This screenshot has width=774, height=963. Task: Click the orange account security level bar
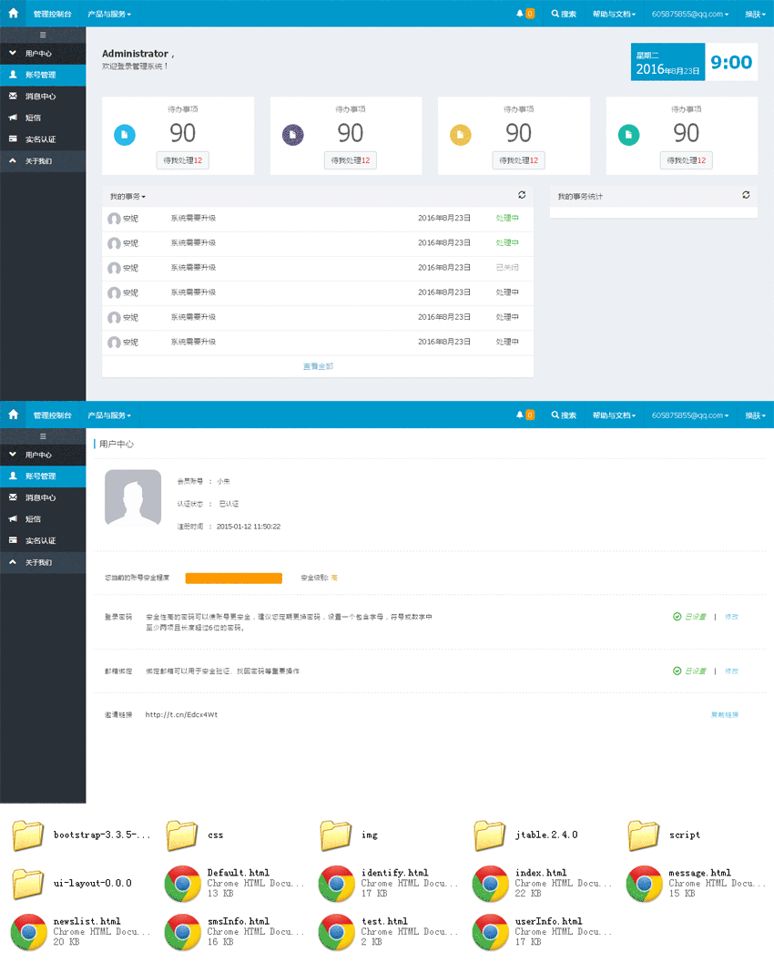coord(233,578)
